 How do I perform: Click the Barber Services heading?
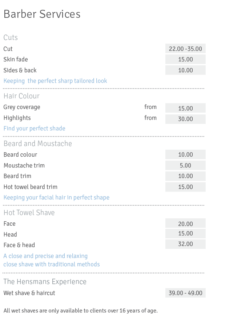coord(42,14)
